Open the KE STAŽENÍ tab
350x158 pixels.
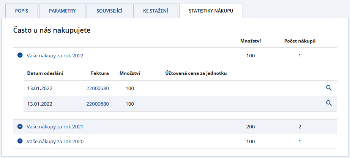[x=155, y=11]
